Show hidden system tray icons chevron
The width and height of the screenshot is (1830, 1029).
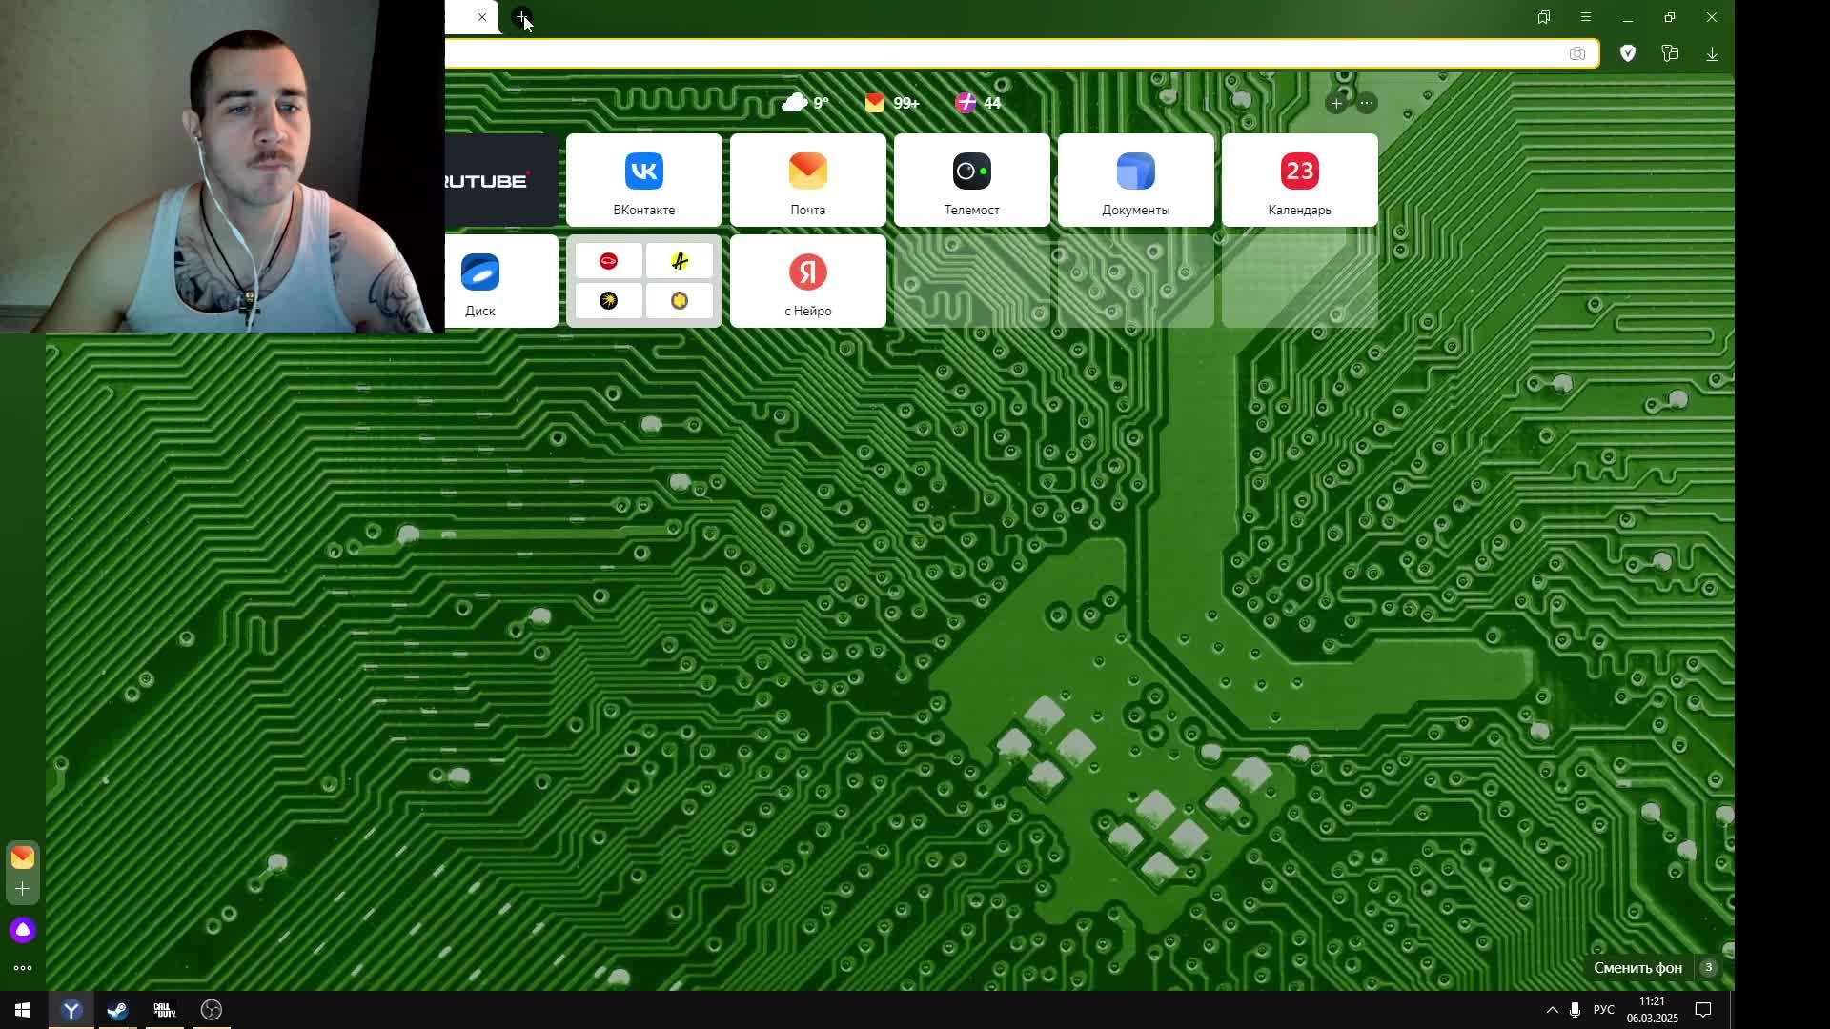coord(1552,1010)
